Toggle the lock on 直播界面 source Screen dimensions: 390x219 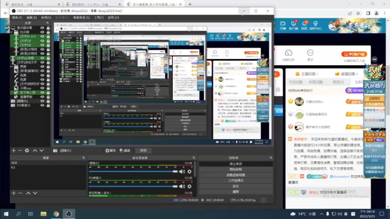click(x=48, y=96)
